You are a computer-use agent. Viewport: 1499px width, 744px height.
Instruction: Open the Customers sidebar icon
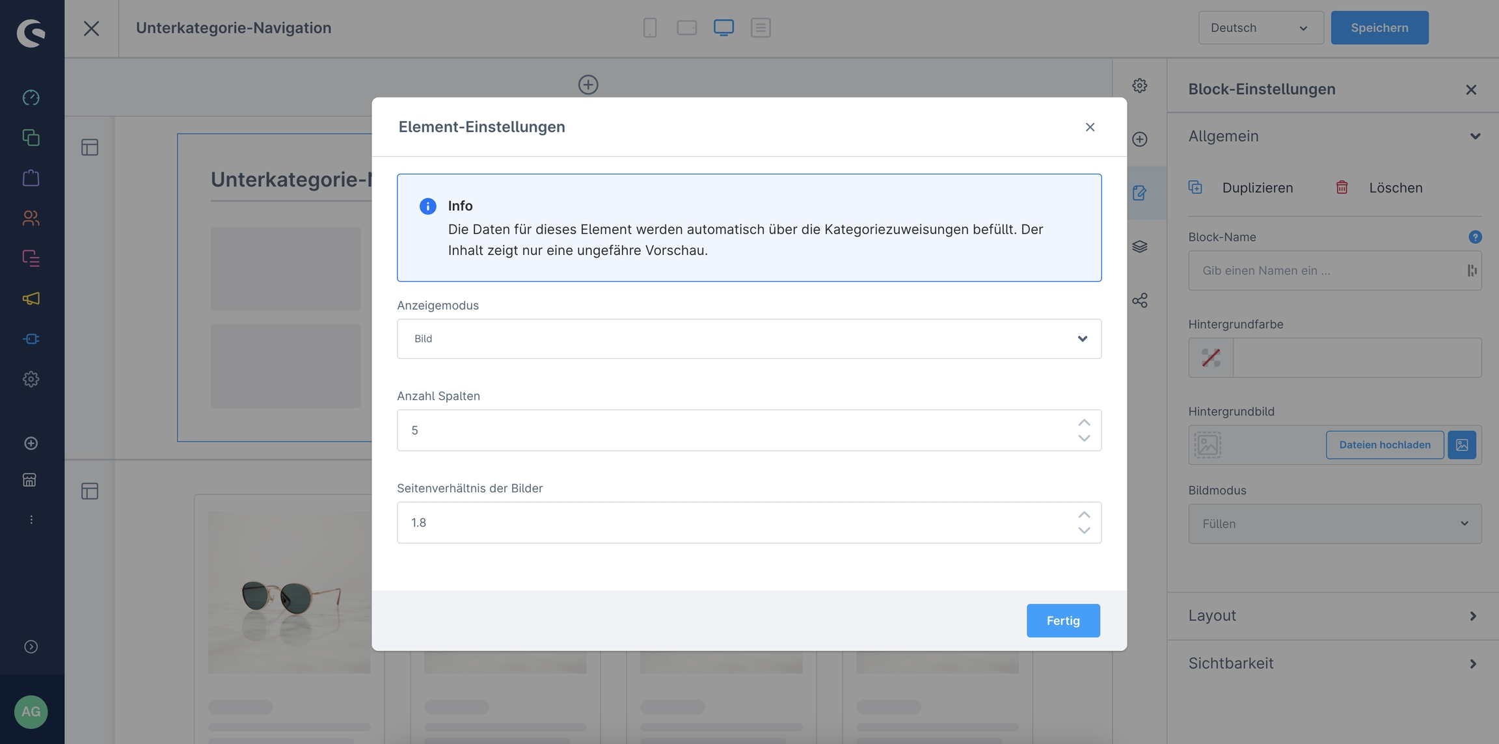pyautogui.click(x=31, y=218)
